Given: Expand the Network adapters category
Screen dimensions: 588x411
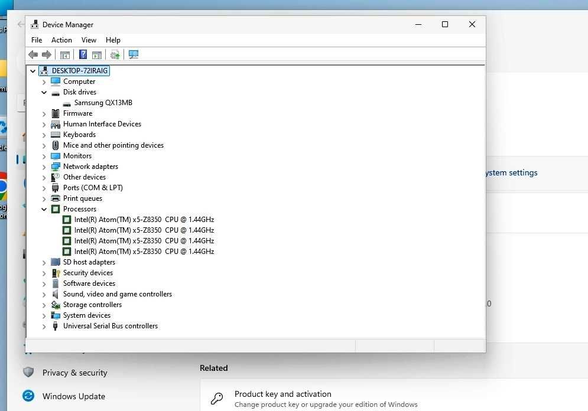Looking at the screenshot, I should click(x=44, y=167).
